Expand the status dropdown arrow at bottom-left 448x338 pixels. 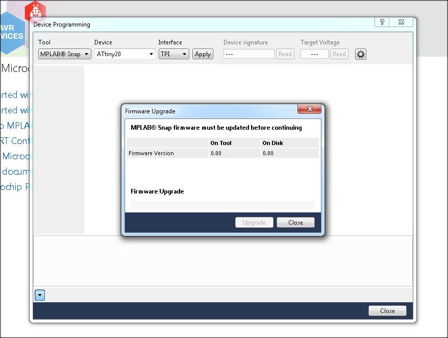point(40,295)
